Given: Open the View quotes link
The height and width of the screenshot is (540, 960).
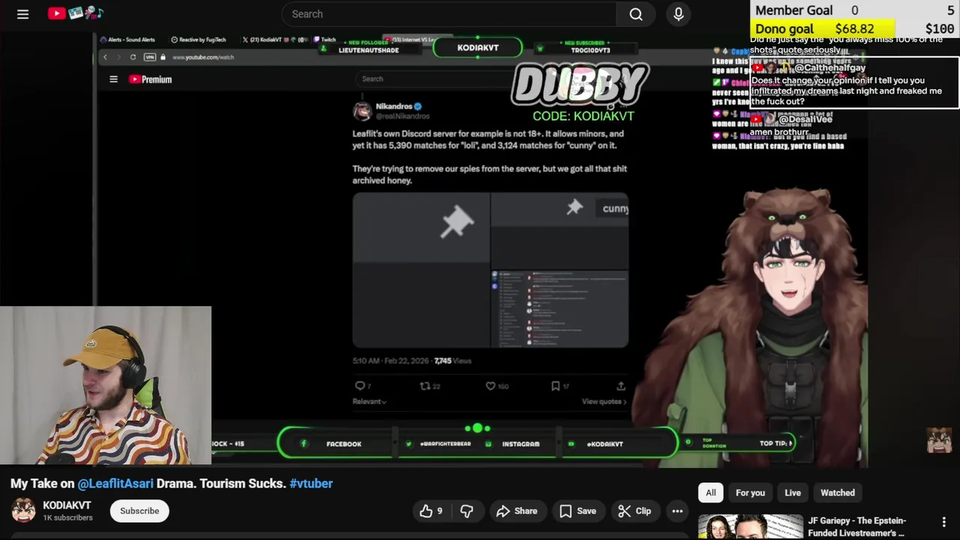Looking at the screenshot, I should (604, 401).
